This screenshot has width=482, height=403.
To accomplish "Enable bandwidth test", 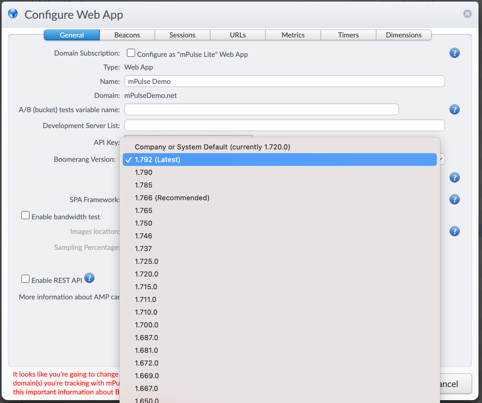I will pyautogui.click(x=25, y=215).
